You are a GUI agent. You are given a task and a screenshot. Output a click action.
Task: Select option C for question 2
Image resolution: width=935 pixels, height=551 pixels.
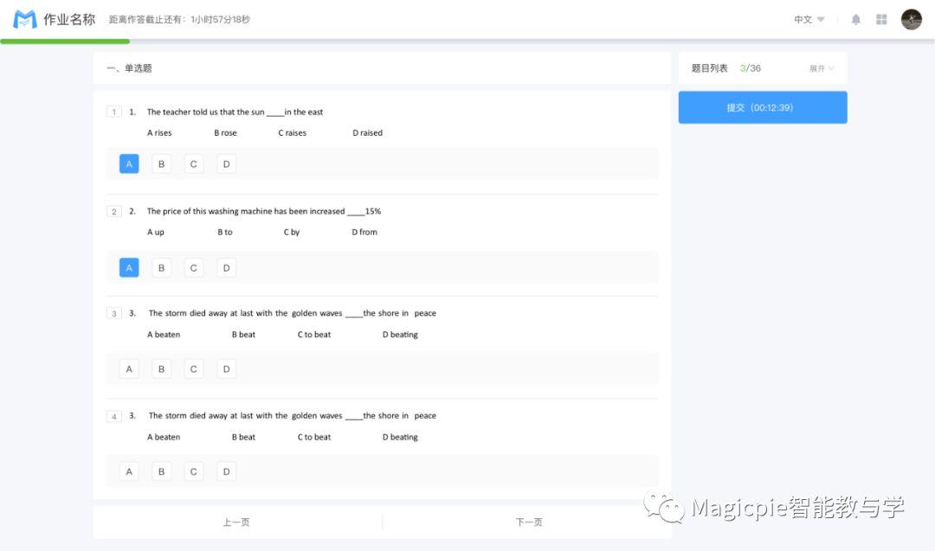click(193, 267)
